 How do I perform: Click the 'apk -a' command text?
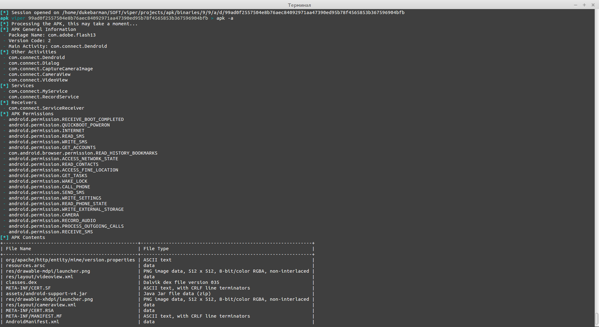(225, 18)
